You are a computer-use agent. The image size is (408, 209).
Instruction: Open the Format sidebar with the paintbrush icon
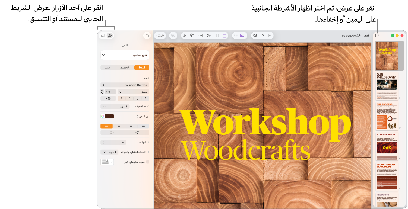coord(110,36)
